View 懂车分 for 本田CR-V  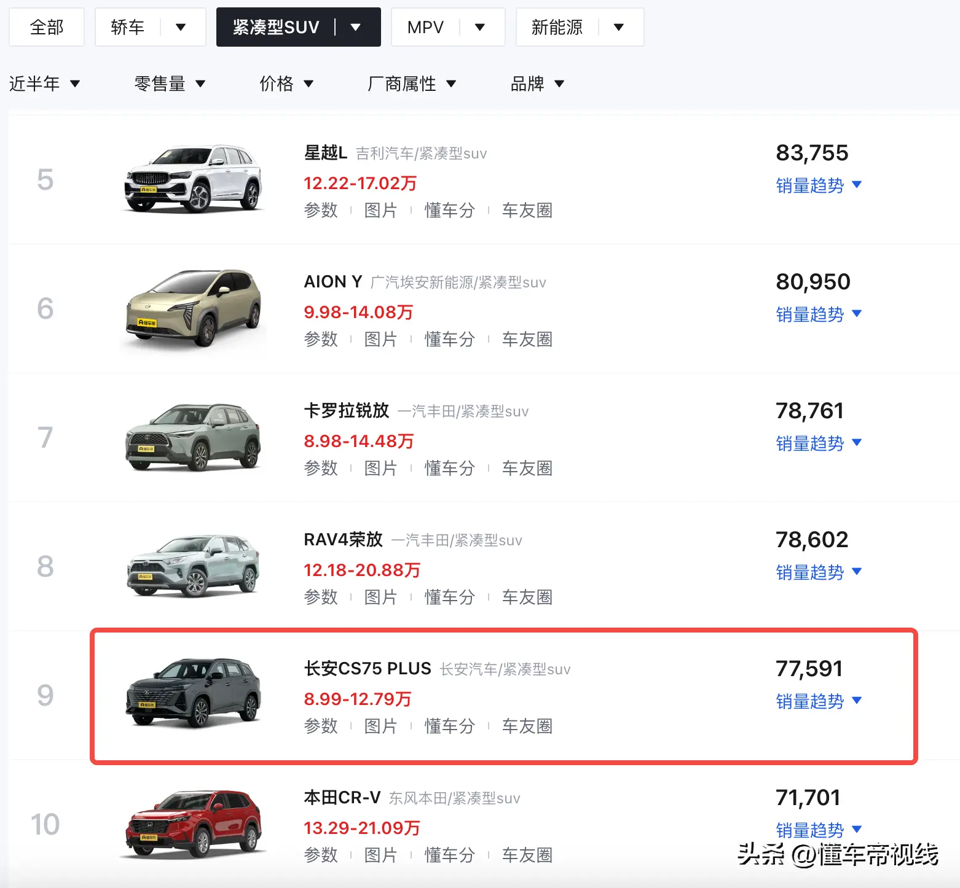pos(450,855)
